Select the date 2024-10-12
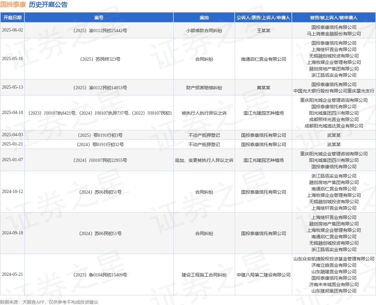The image size is (376, 305). [13, 192]
